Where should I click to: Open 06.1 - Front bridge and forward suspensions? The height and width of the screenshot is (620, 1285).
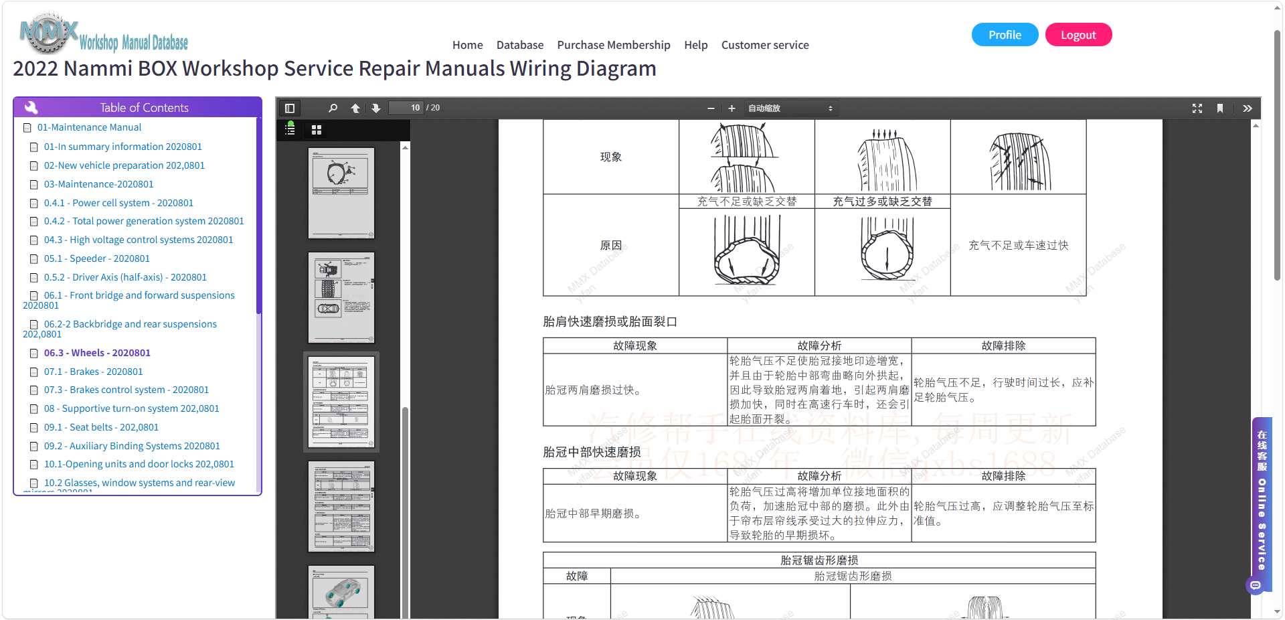tap(128, 300)
